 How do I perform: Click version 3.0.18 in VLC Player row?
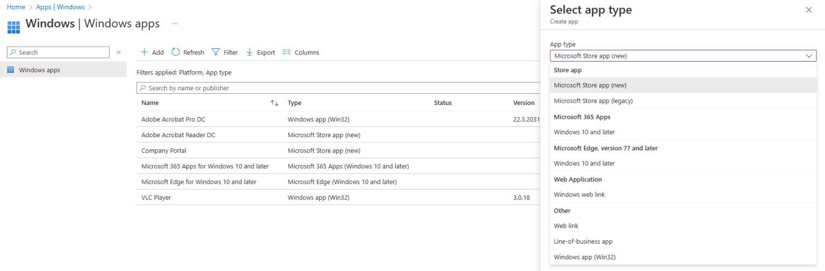[522, 197]
